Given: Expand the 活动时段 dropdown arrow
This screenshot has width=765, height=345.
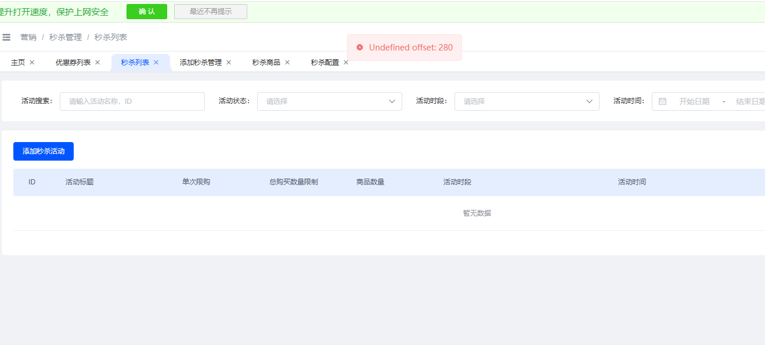Looking at the screenshot, I should click(589, 101).
